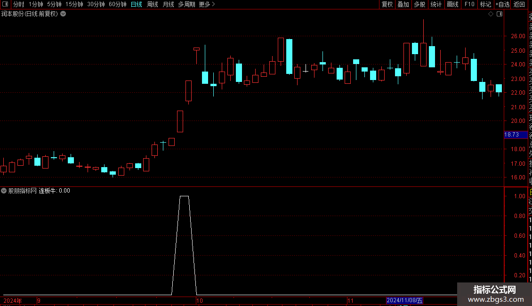Click the 26.00 price axis label

click(x=518, y=36)
